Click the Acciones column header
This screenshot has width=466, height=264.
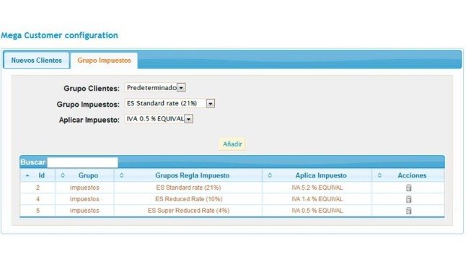(x=408, y=175)
